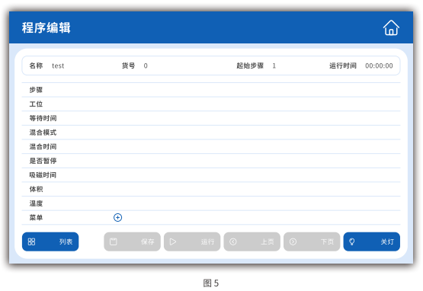Edit the 货号 value 0
The height and width of the screenshot is (291, 423).
click(x=146, y=66)
